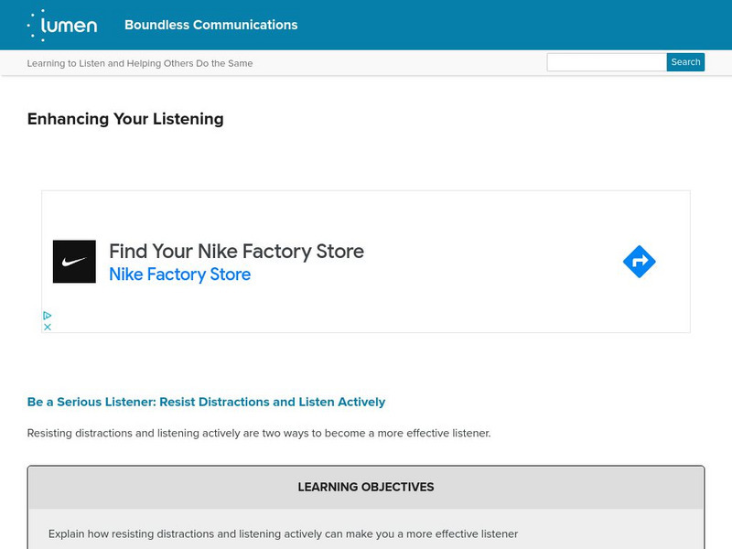This screenshot has width=732, height=549.
Task: Open the Be a Serious Listener section link
Action: point(206,402)
